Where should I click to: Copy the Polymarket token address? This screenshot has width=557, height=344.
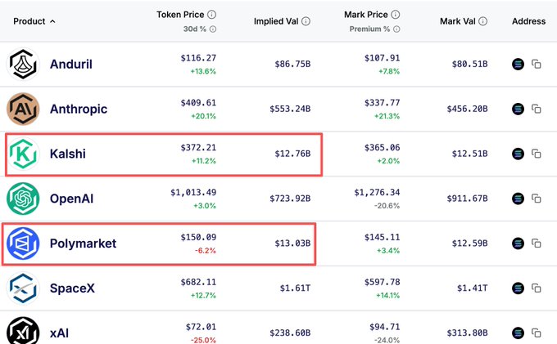click(x=537, y=243)
